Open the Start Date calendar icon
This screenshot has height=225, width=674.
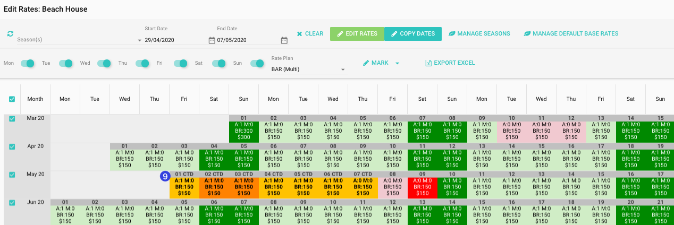pos(212,40)
